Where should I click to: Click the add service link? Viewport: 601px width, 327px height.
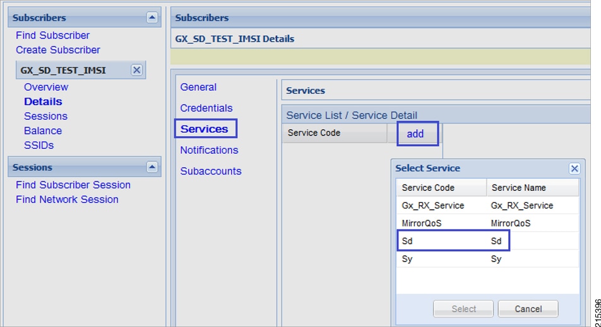[415, 134]
